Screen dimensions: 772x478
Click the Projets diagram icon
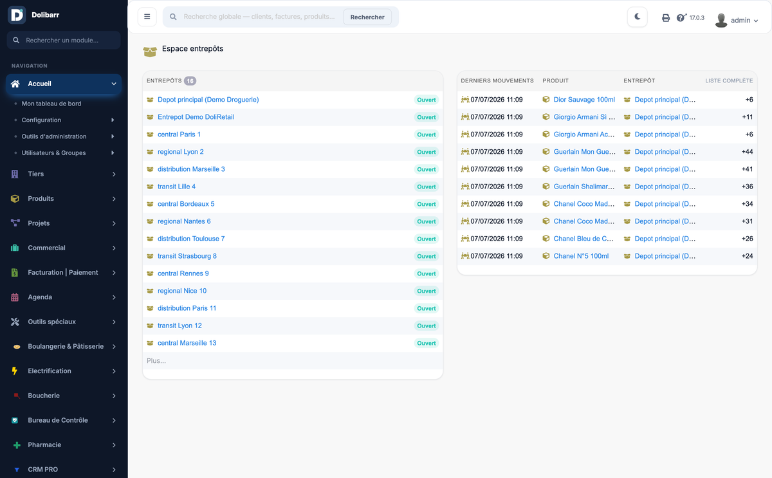coord(15,223)
